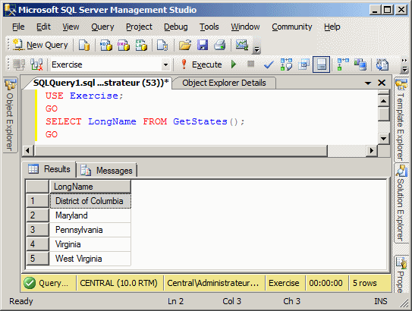This screenshot has width=412, height=311.
Task: Click the green query success status icon
Action: point(30,283)
